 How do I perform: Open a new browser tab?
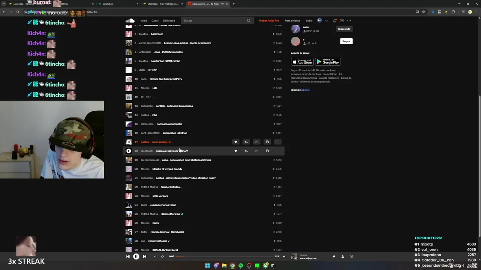pos(233,4)
